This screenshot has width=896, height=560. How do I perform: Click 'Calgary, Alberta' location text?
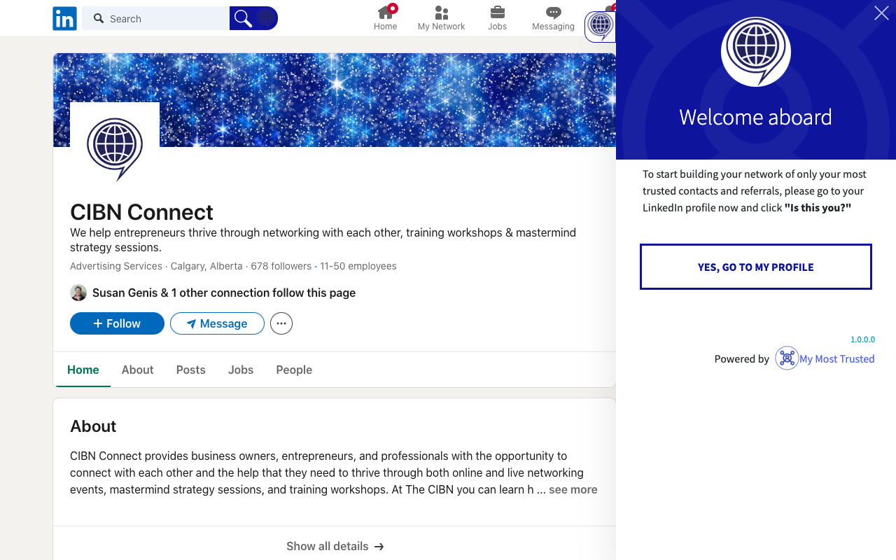point(206,266)
